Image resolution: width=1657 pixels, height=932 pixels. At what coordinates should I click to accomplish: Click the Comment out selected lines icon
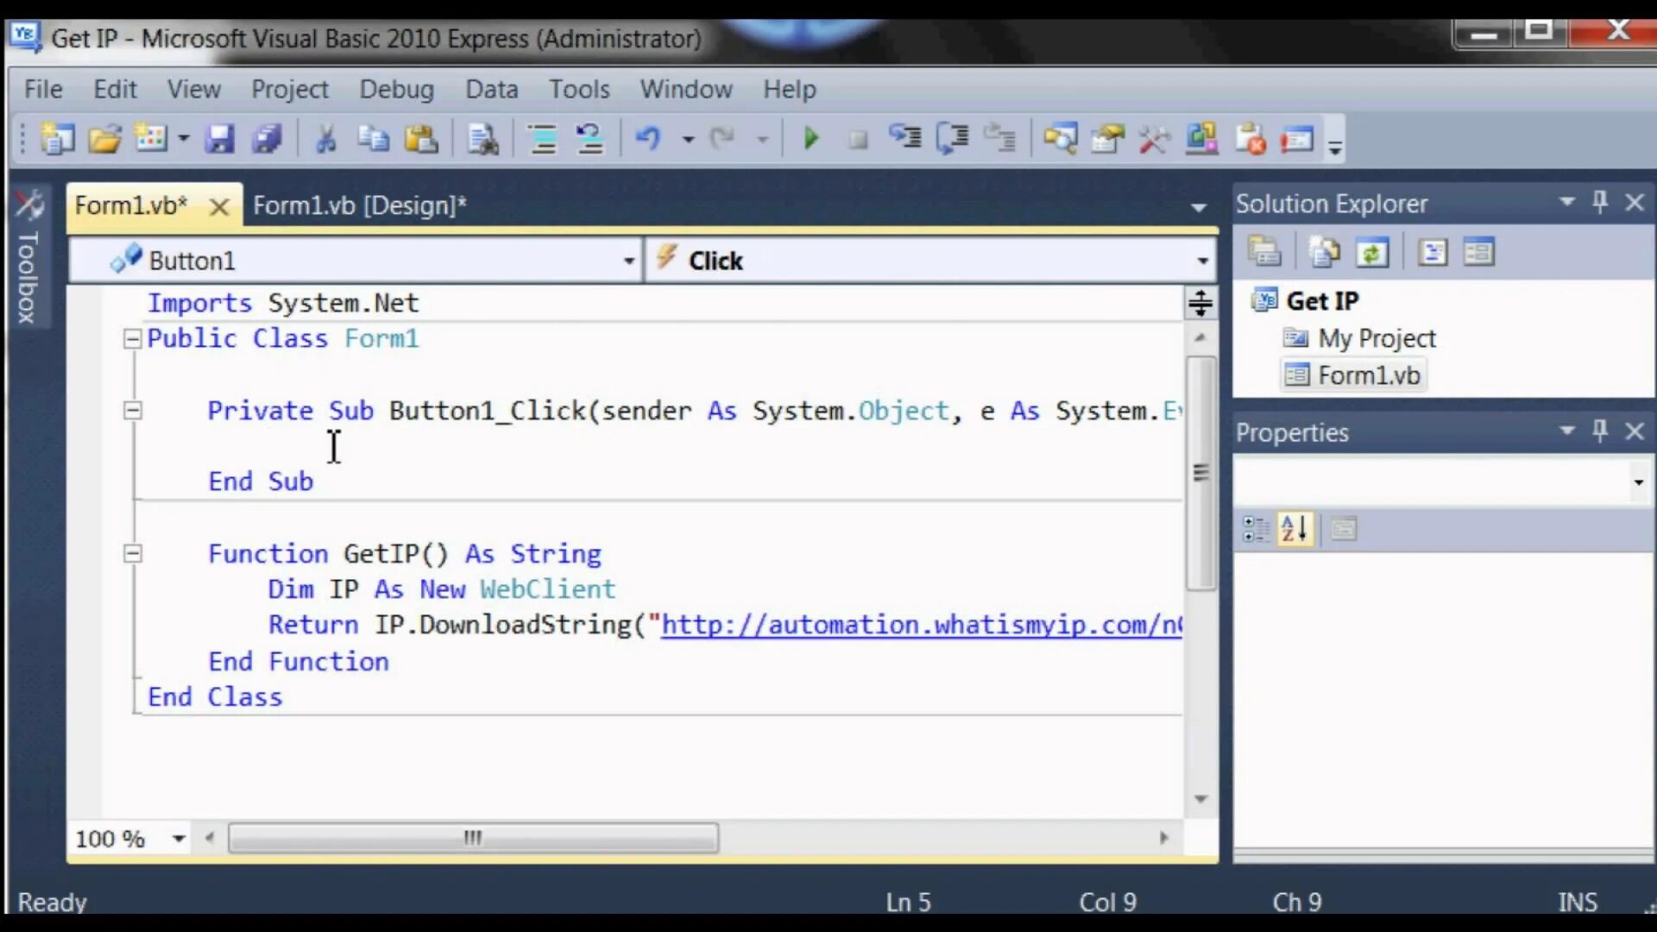pos(543,138)
